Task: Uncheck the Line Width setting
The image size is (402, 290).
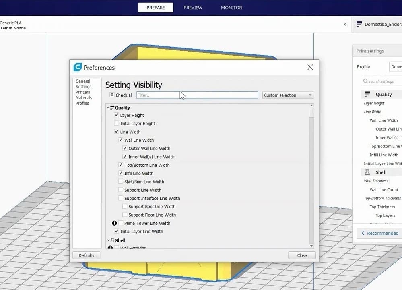Action: point(116,132)
